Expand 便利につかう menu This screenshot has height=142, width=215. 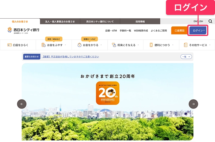[x=161, y=45]
